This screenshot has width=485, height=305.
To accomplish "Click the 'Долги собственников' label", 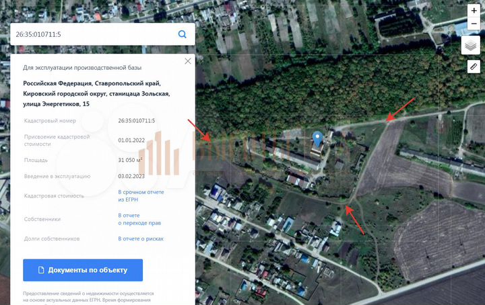I will click(x=51, y=238).
